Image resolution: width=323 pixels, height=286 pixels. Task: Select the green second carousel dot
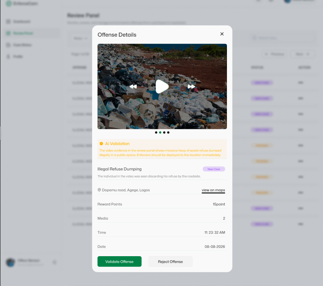click(x=160, y=133)
